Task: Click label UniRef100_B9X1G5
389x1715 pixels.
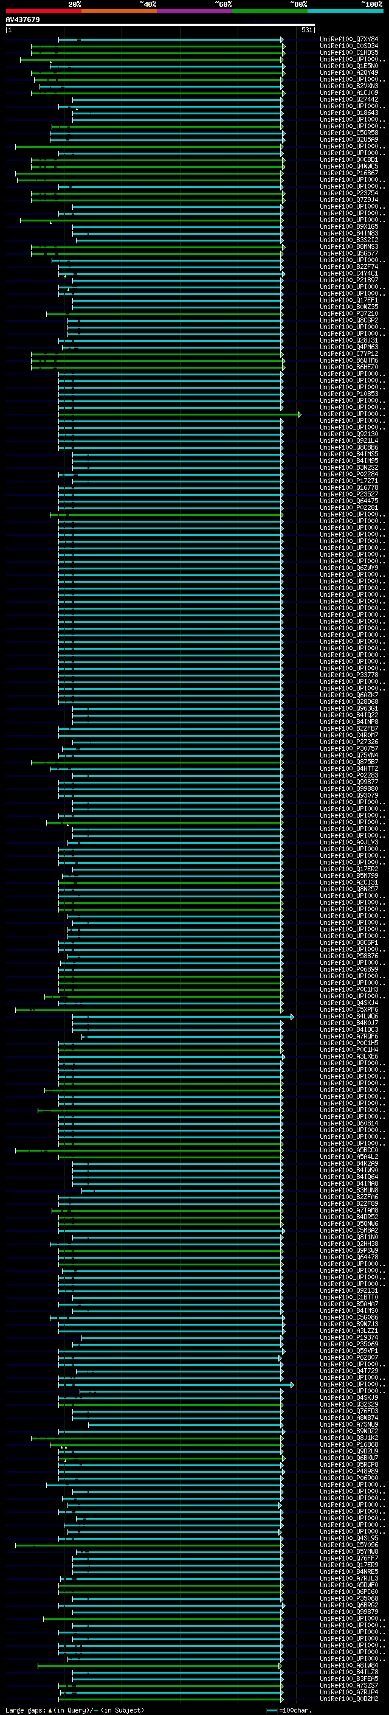Action: pyautogui.click(x=349, y=226)
